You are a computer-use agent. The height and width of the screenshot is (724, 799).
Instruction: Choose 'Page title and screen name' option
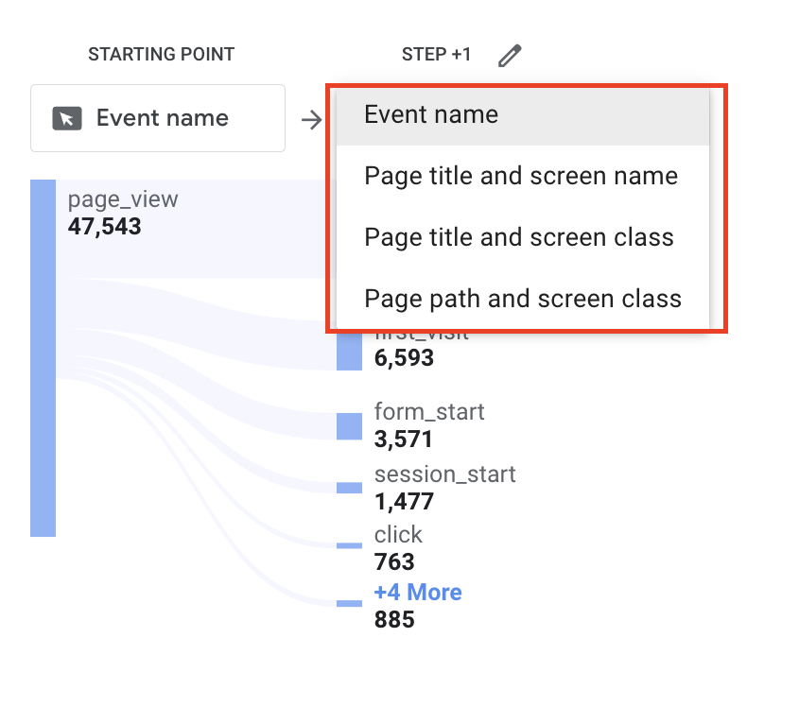[521, 176]
